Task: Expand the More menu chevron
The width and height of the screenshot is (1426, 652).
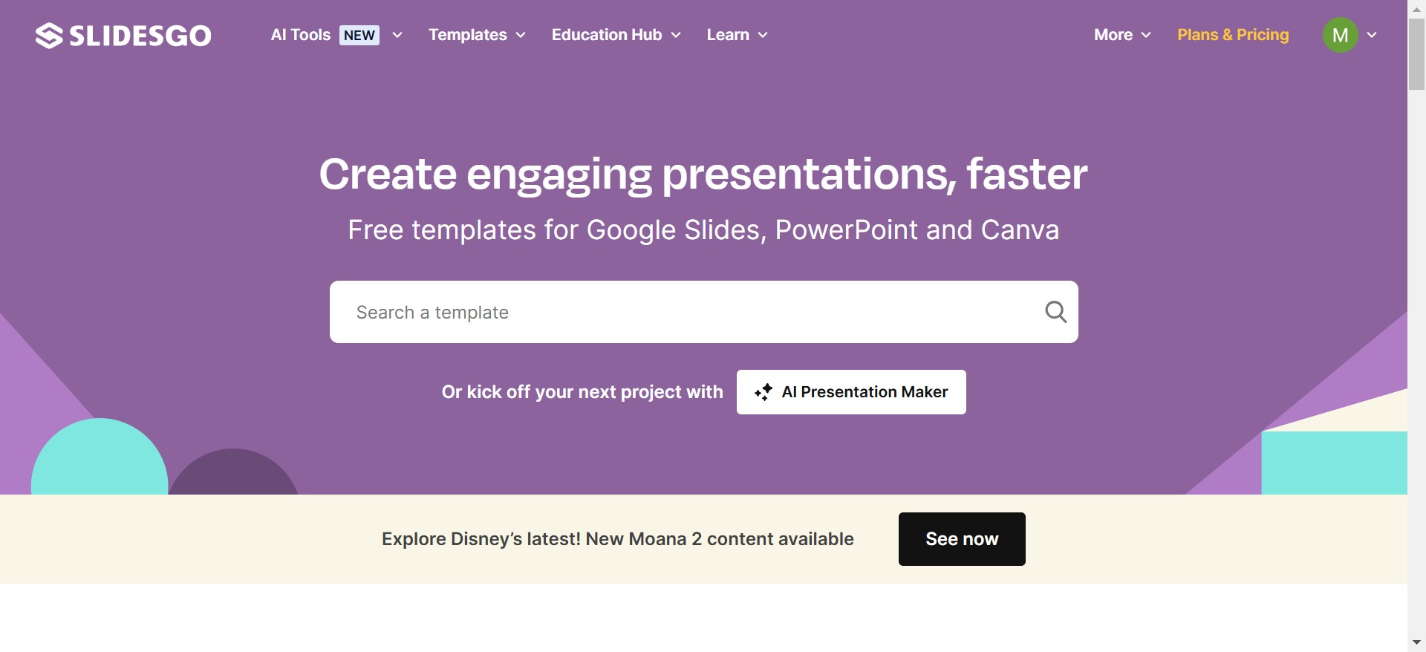Action: (x=1146, y=35)
